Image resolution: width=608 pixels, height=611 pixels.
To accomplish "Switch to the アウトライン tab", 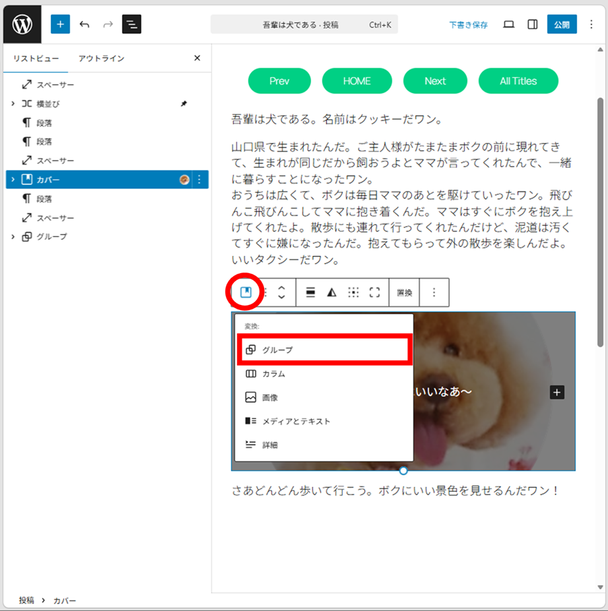I will click(101, 58).
